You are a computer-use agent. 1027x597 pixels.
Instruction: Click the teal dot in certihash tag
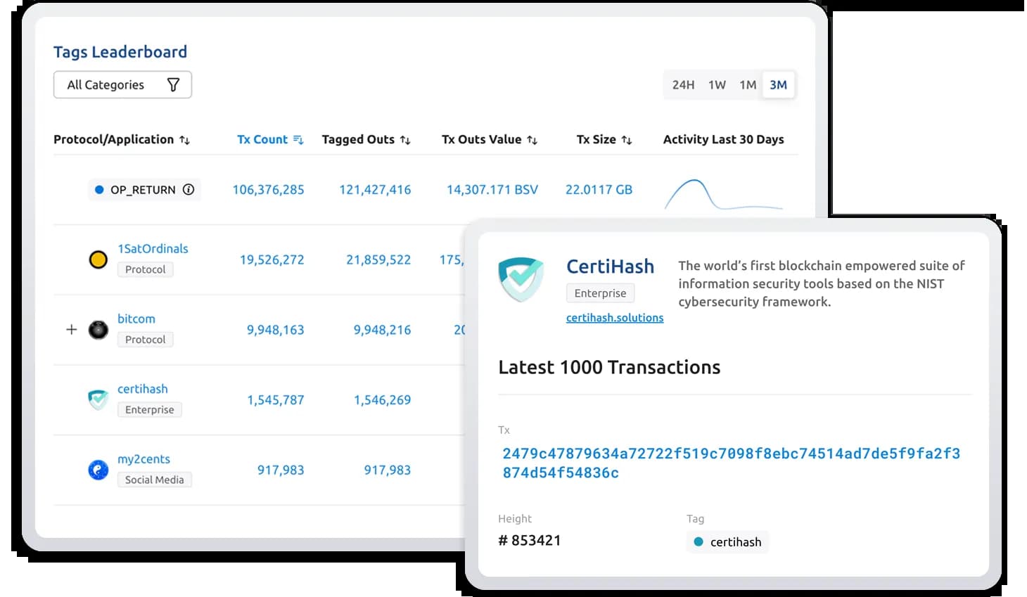tap(699, 541)
